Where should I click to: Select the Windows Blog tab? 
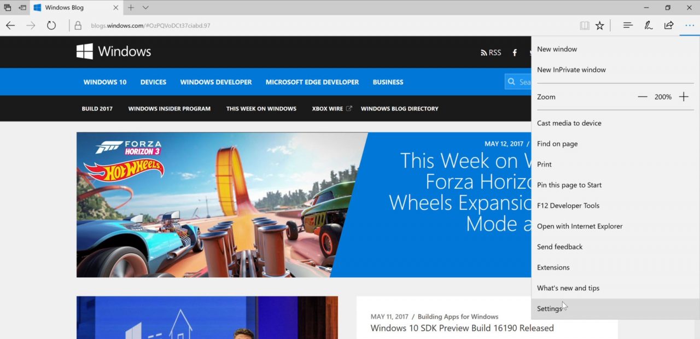(x=76, y=8)
